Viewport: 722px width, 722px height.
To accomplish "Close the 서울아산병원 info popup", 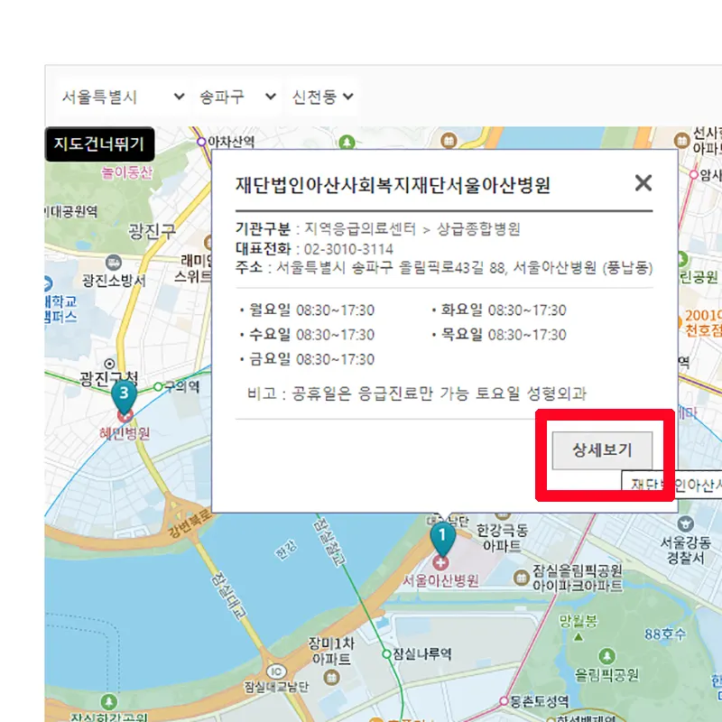I will (643, 183).
